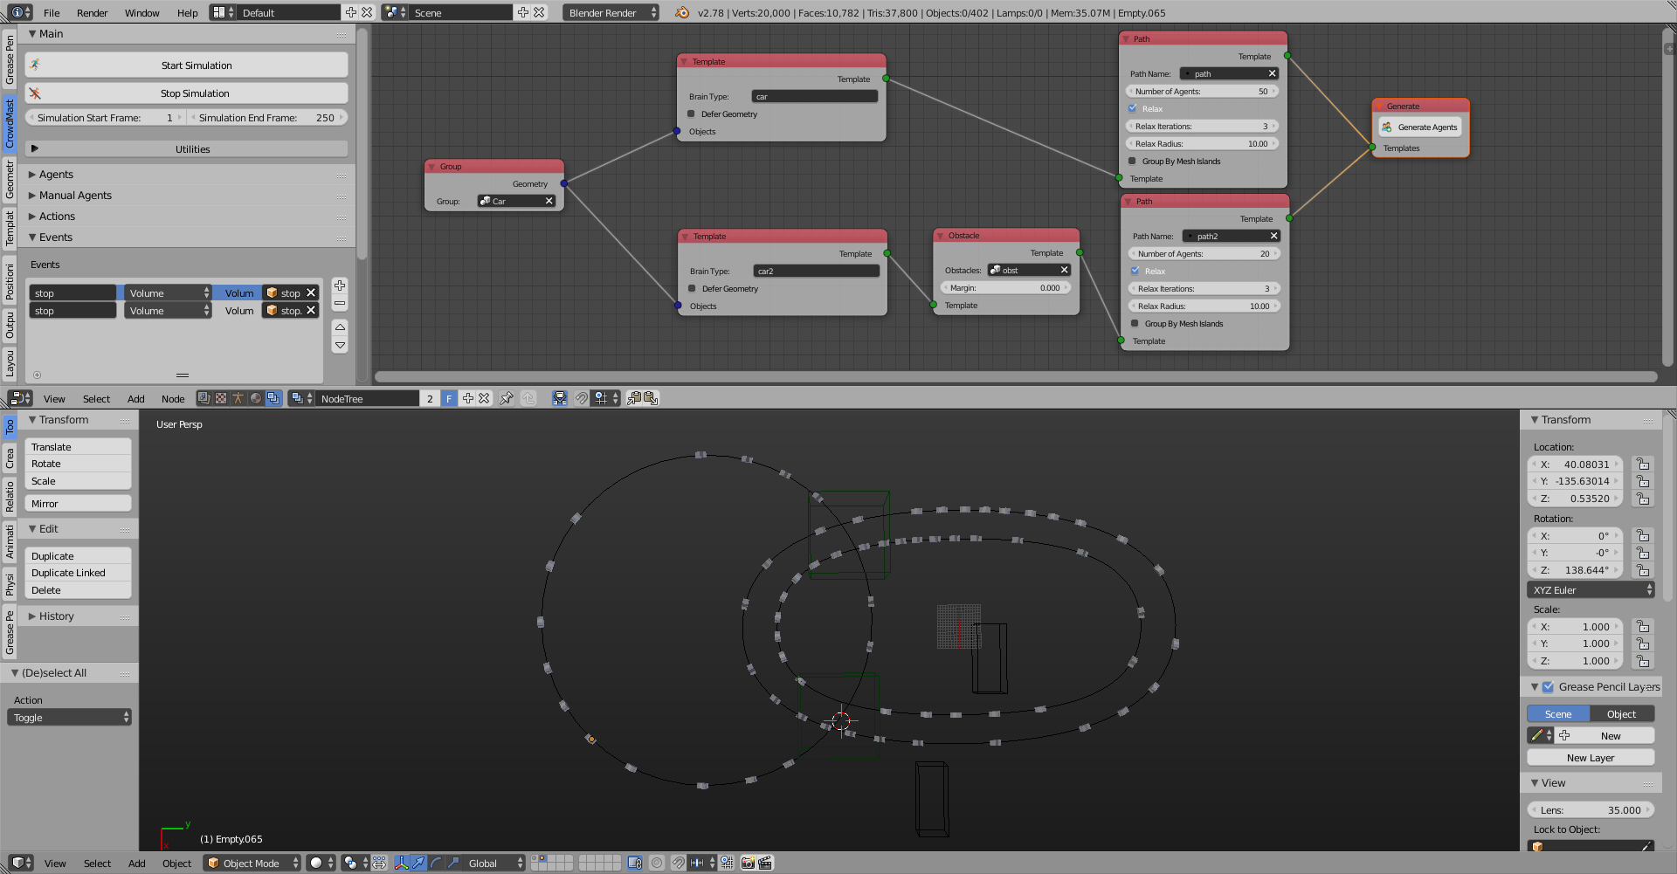Expand the History panel
Screen dimensions: 1677x874
pyautogui.click(x=56, y=616)
